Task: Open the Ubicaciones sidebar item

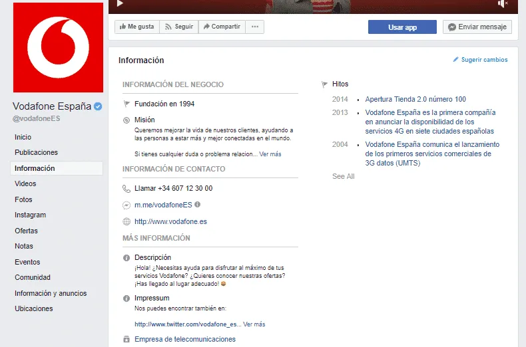Action: click(x=34, y=308)
